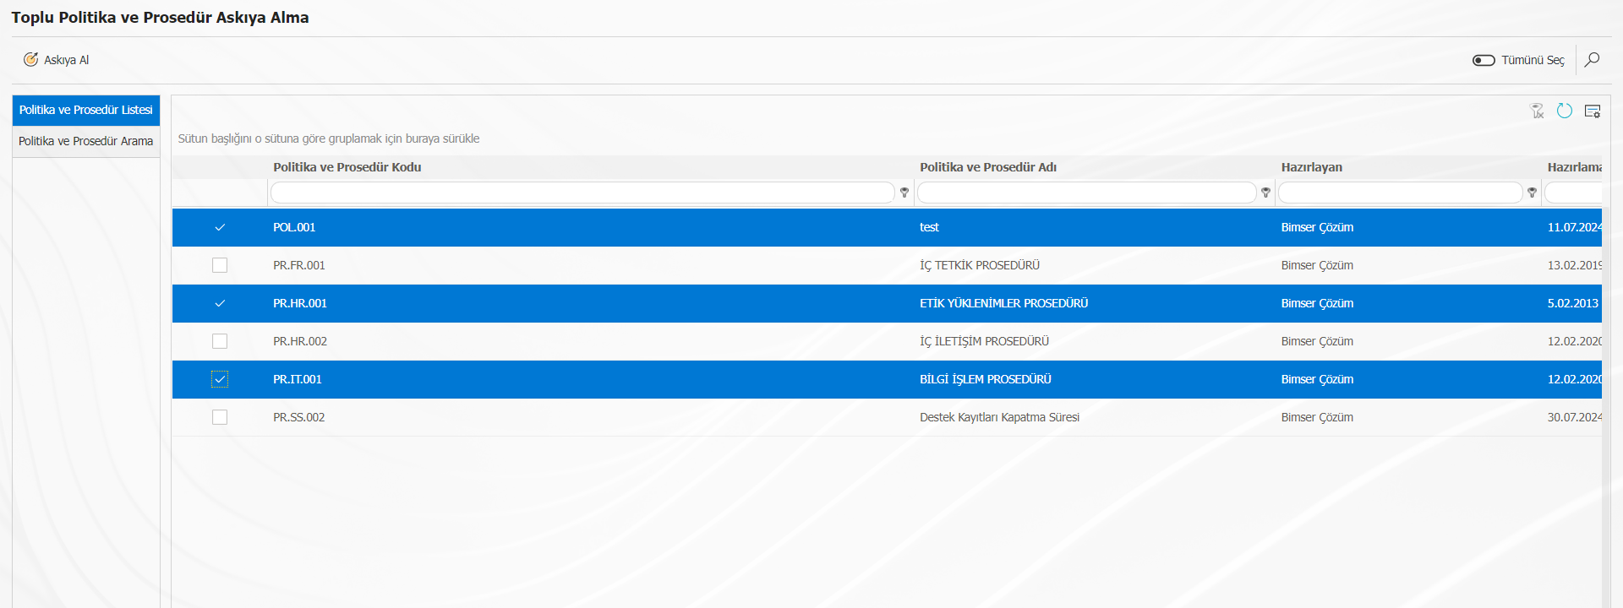Uncheck the POL.001 row checkbox
1623x608 pixels.
220,227
